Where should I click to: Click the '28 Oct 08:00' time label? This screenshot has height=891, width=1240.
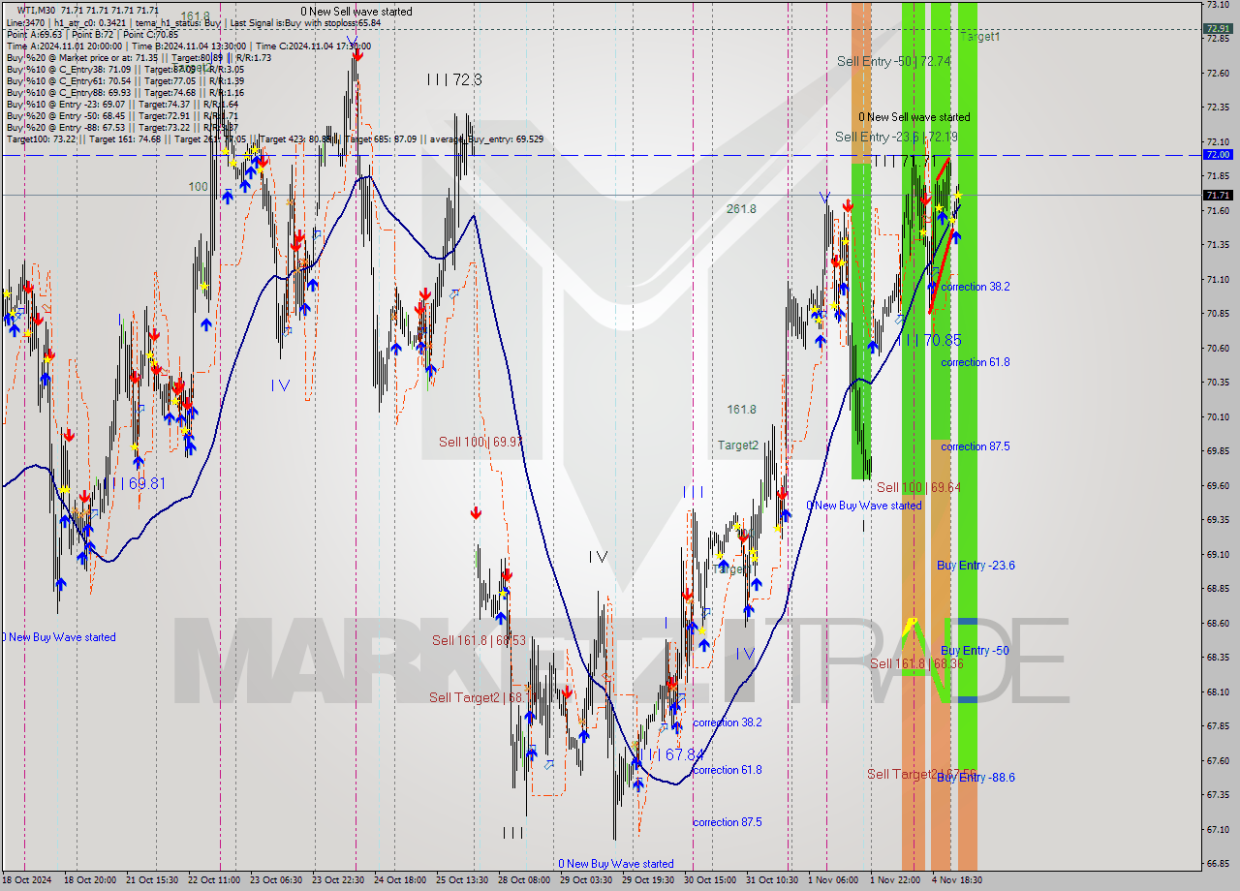523,880
